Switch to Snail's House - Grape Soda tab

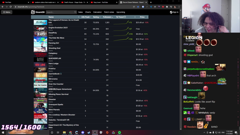tap(74, 2)
